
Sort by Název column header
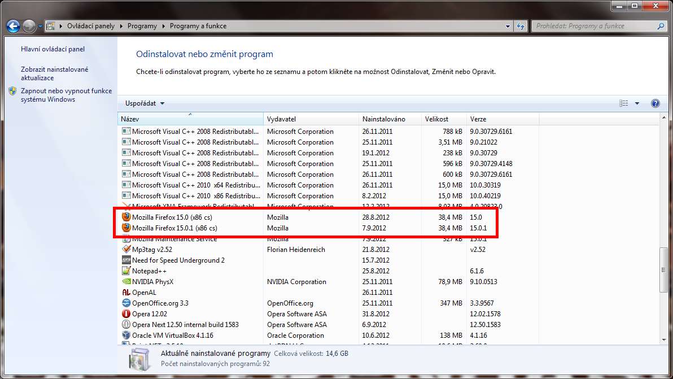pos(191,119)
